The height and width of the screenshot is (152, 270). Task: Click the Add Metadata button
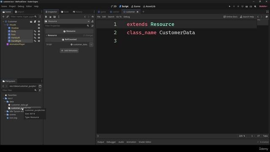tap(69, 51)
